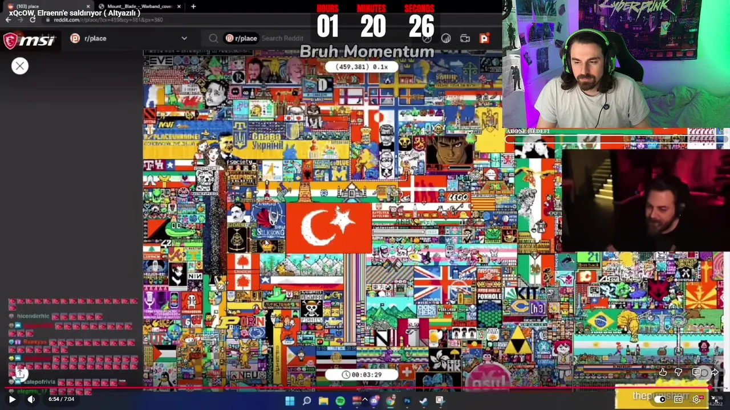Switch to the Mount_Blade_-_Warband tab
This screenshot has height=410, width=730.
(x=140, y=6)
